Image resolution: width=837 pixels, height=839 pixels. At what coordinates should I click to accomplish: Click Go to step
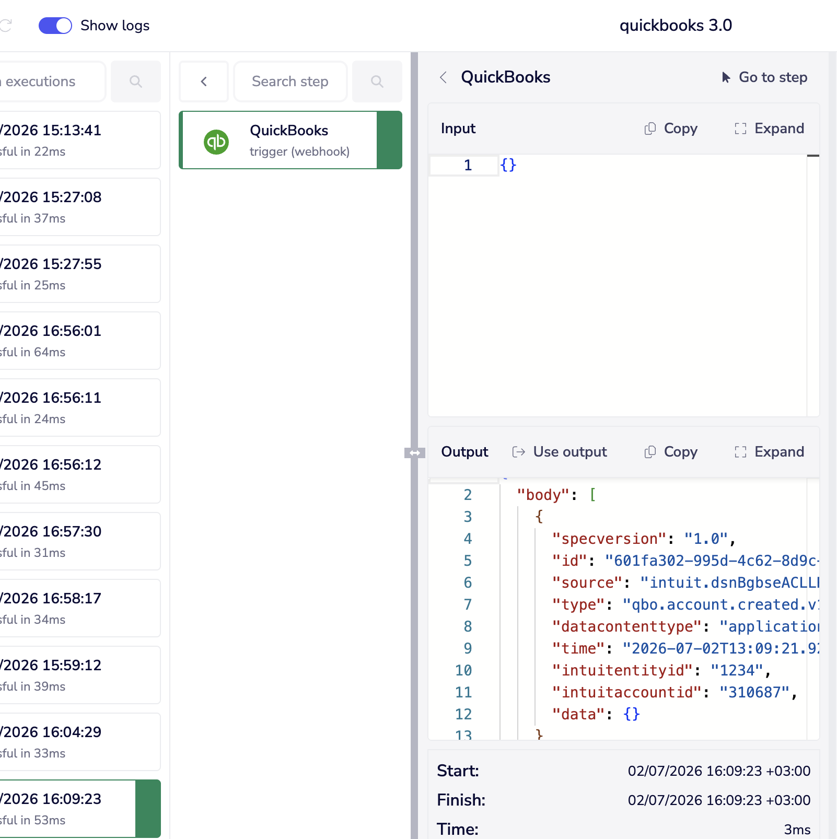click(x=764, y=77)
